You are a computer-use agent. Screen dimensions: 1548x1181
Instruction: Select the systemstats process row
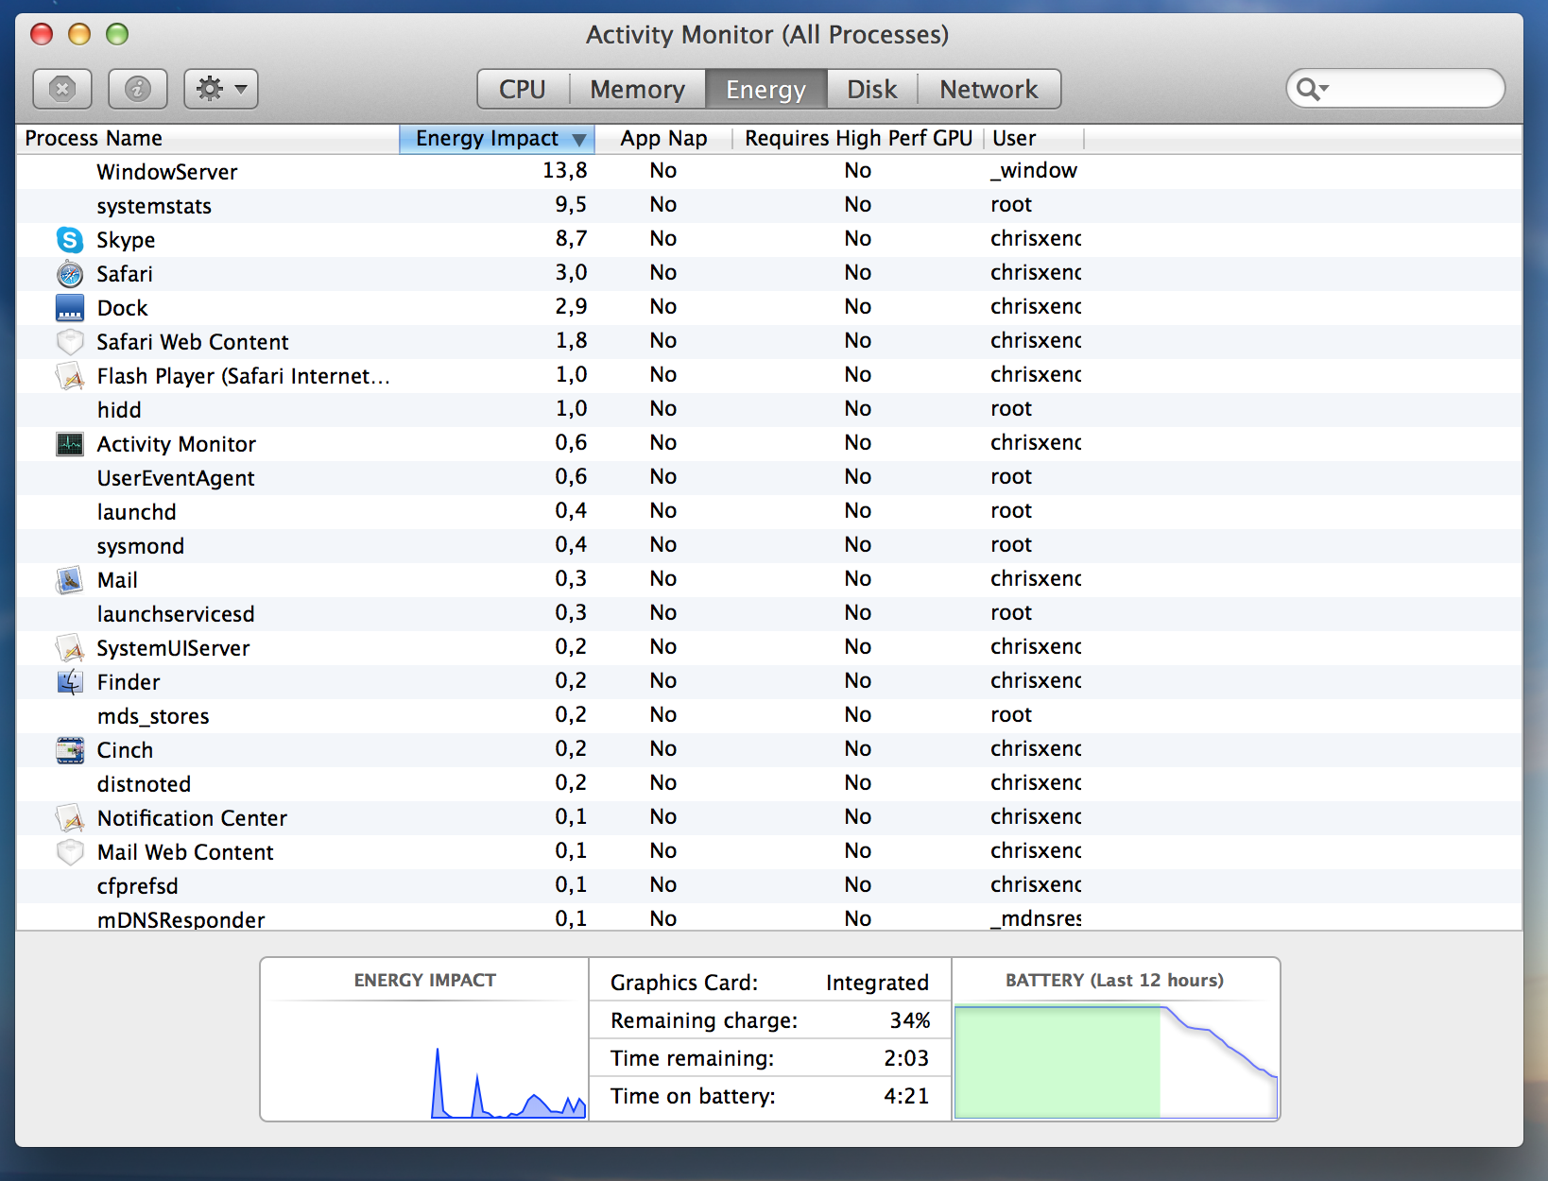coord(768,206)
